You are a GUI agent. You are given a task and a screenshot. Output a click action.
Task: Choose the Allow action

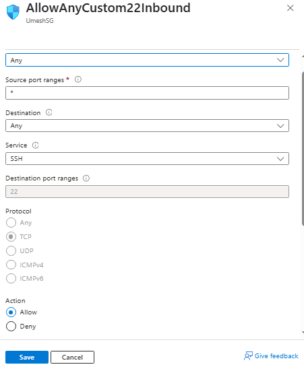[11, 312]
